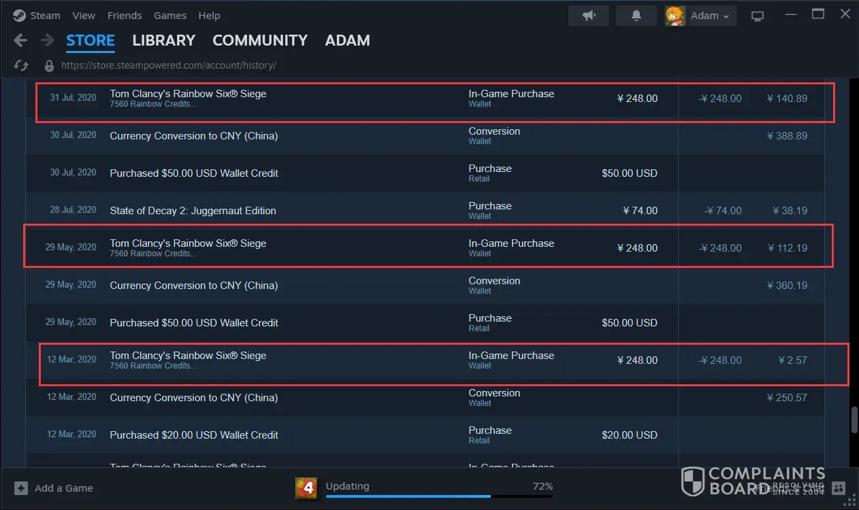Click the Big Picture mode monitor icon

(x=758, y=16)
